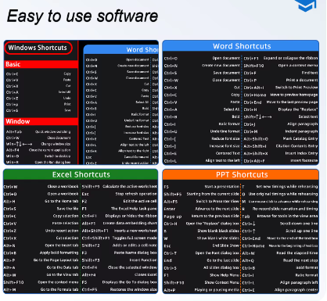Click the F5 Start a presentation row in PPT
This screenshot has height=301, width=327.
click(201, 187)
